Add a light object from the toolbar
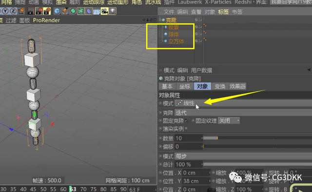The image size is (312, 192). click(x=113, y=11)
